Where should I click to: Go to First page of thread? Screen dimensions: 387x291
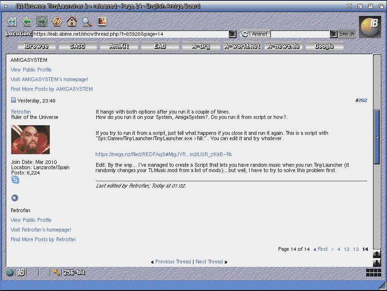pos(321,249)
